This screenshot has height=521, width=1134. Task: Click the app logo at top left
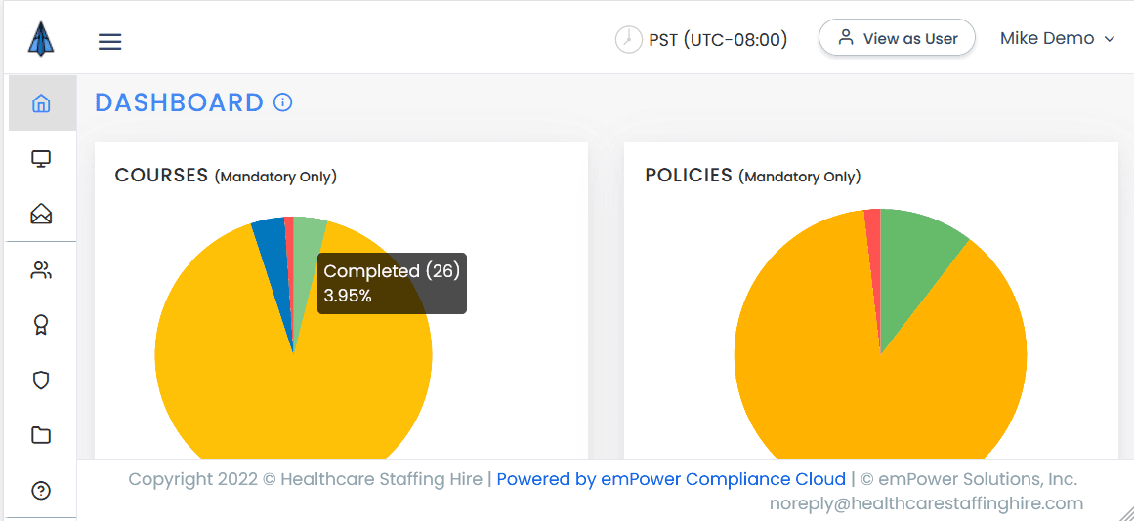click(x=41, y=39)
